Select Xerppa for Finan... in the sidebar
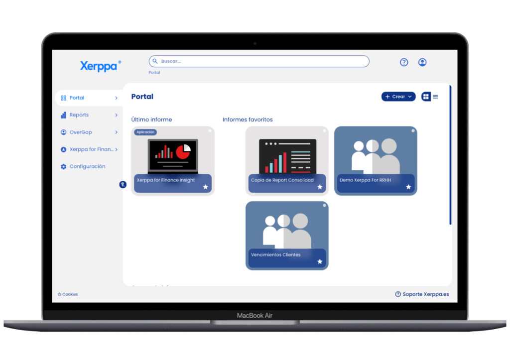The height and width of the screenshot is (364, 510). click(89, 149)
